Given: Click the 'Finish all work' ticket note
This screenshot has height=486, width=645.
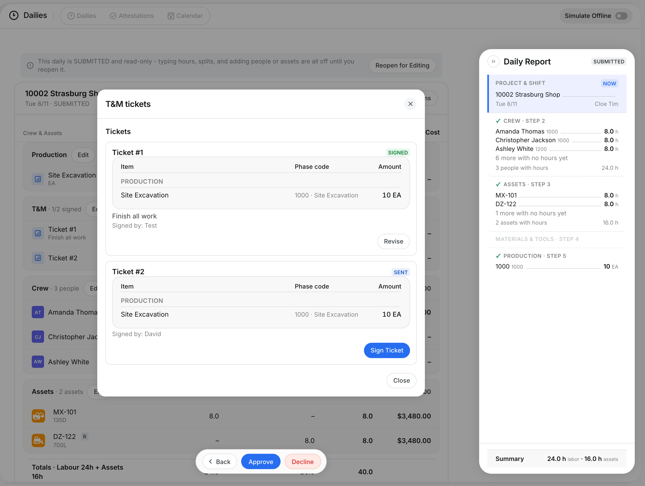Looking at the screenshot, I should 134,216.
